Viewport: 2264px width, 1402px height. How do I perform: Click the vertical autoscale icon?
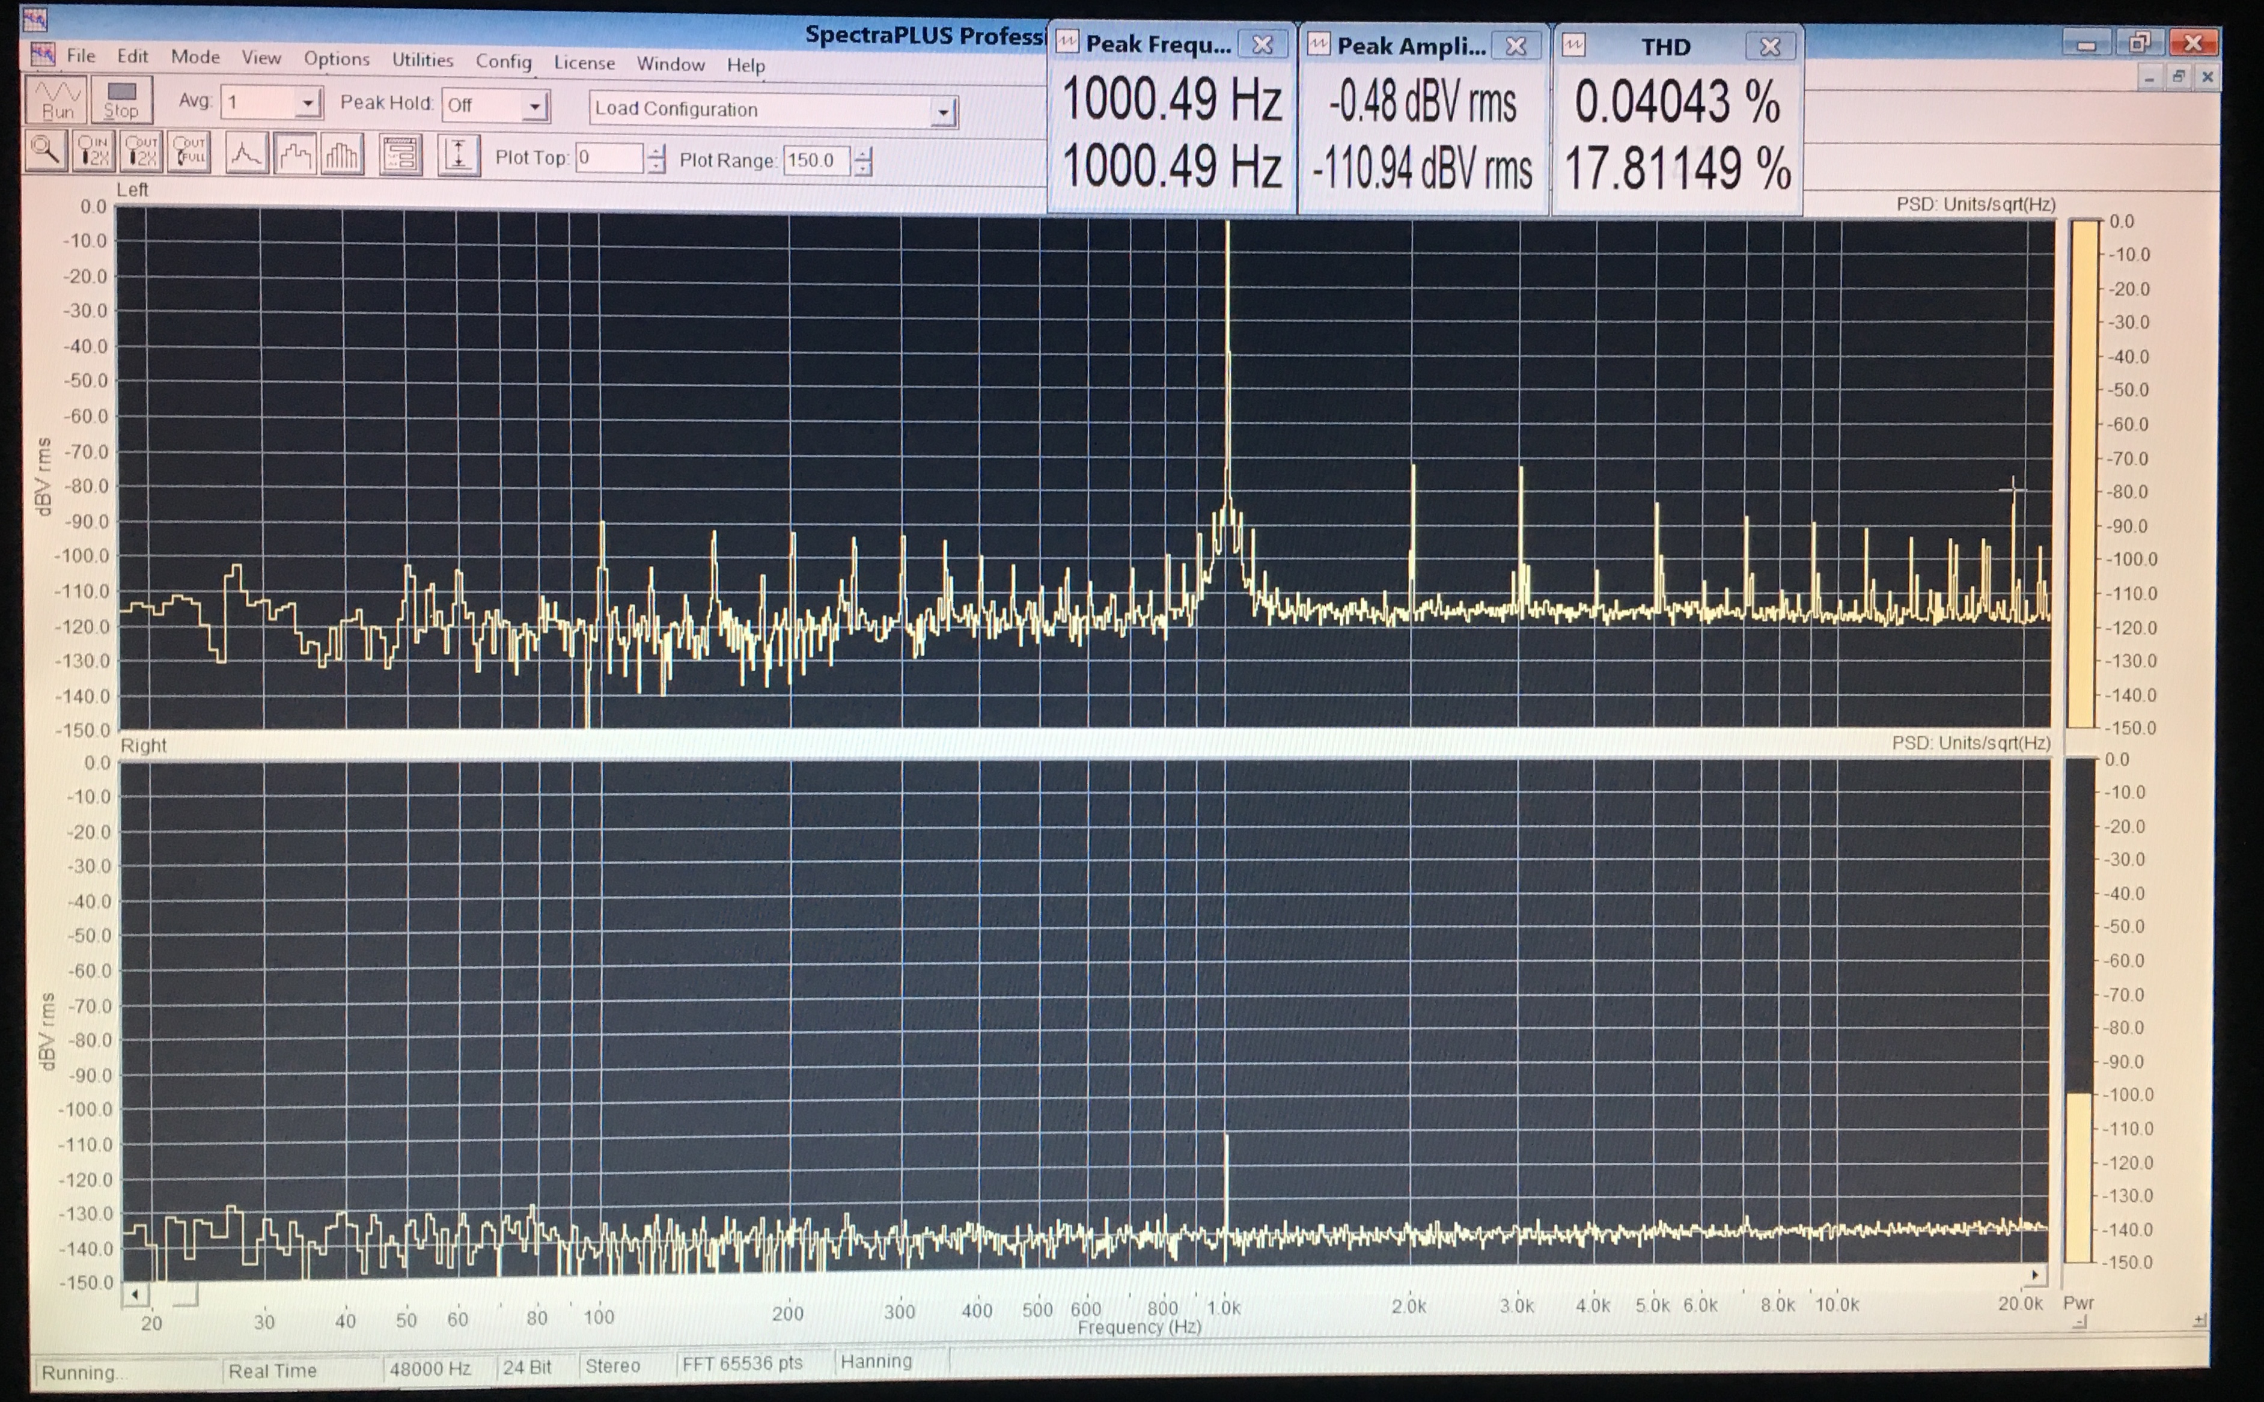pos(458,156)
